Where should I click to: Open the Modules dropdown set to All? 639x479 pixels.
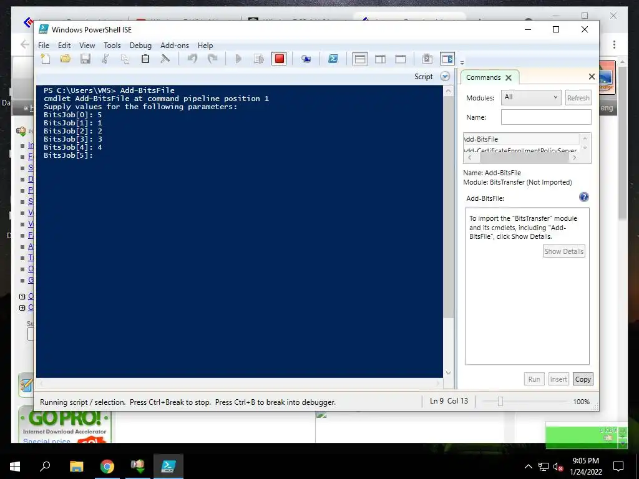click(x=531, y=97)
